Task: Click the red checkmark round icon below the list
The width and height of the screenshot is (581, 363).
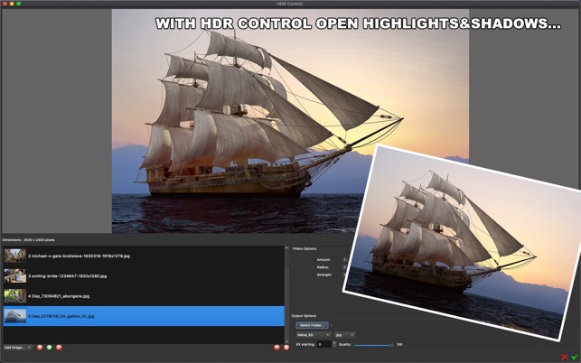Action: (59, 348)
